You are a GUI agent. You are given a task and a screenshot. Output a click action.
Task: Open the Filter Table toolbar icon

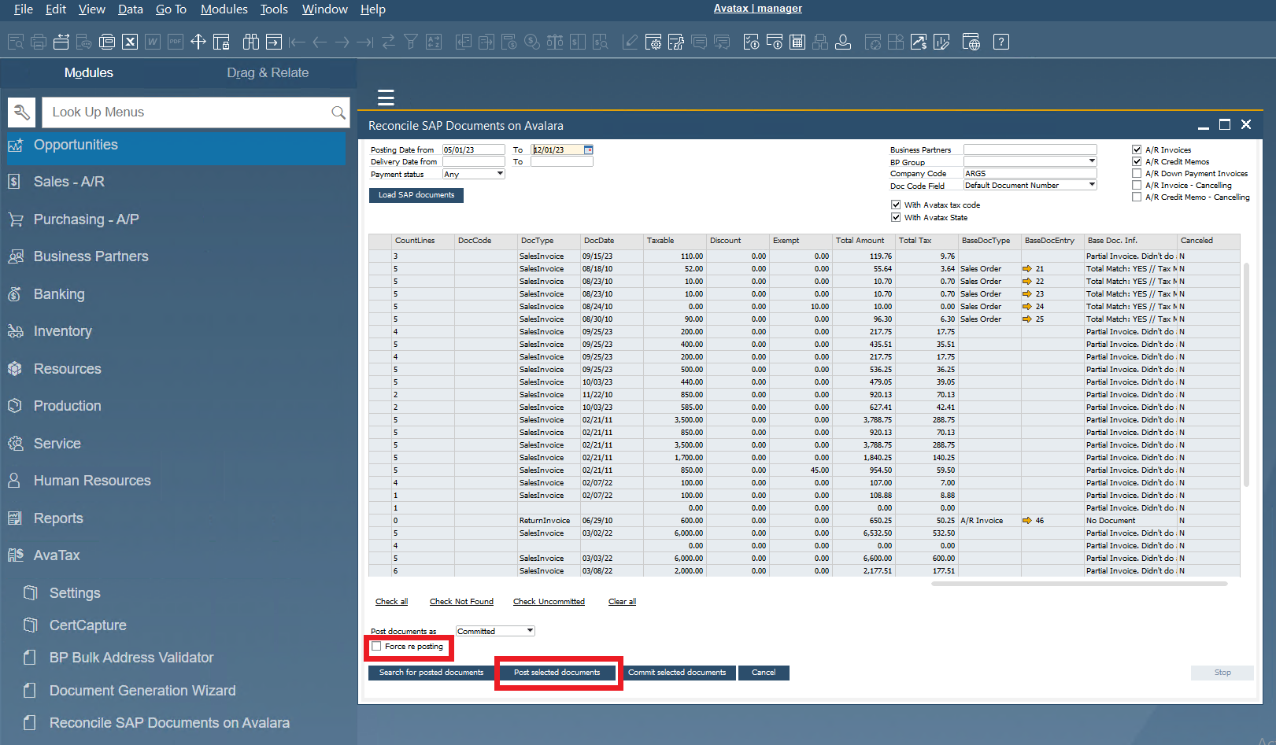pos(411,41)
